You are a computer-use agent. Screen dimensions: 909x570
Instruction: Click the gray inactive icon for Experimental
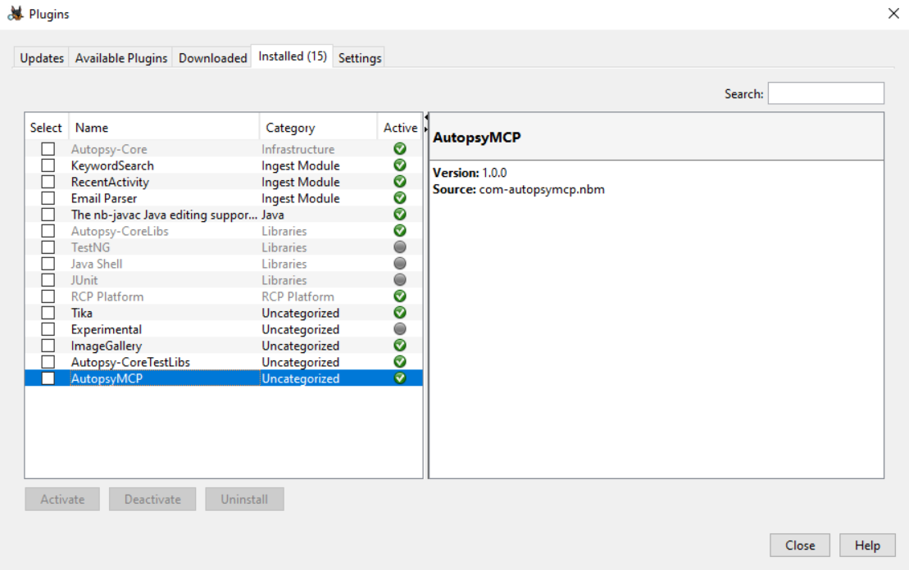(399, 329)
